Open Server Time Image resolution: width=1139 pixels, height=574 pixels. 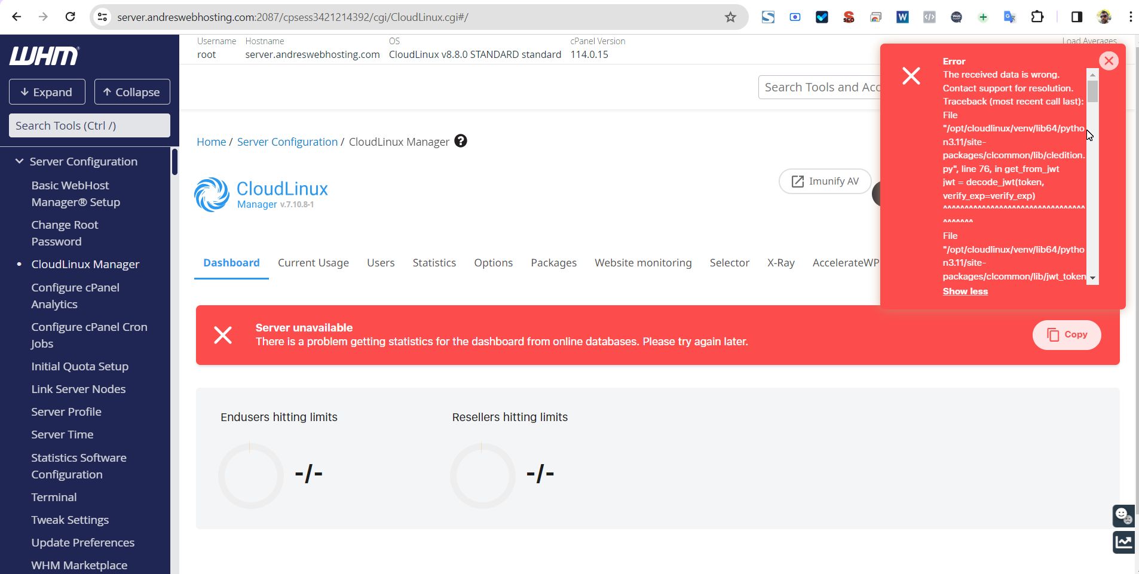pos(62,434)
